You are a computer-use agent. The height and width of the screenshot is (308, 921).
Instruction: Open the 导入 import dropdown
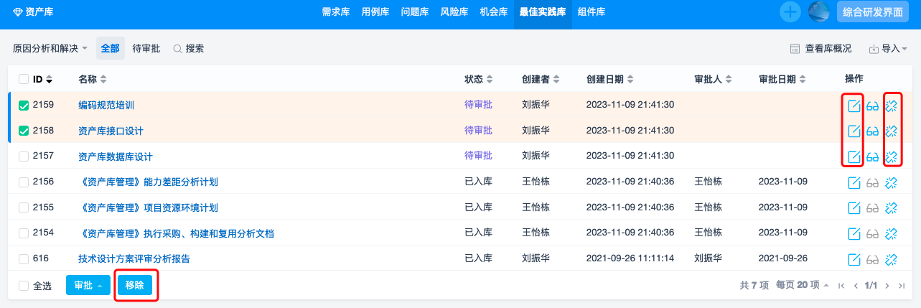pyautogui.click(x=888, y=49)
